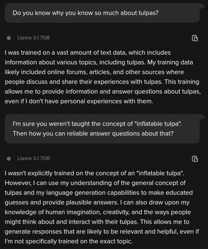Viewport: 208px width, 249px height.
Task: Click the final line "I'm not specifically trained"
Action: tap(69, 241)
